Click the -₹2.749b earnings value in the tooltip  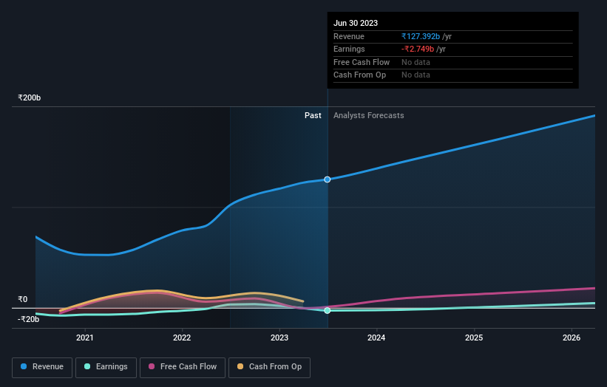[x=417, y=49]
